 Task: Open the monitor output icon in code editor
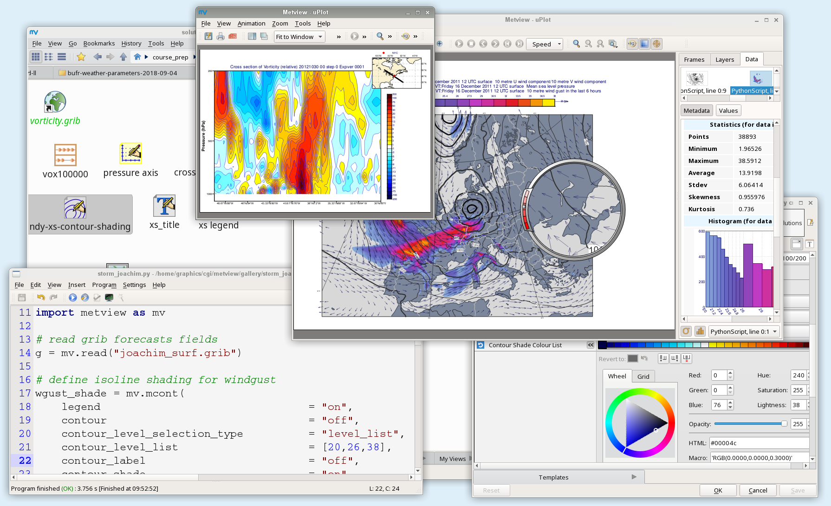(109, 298)
